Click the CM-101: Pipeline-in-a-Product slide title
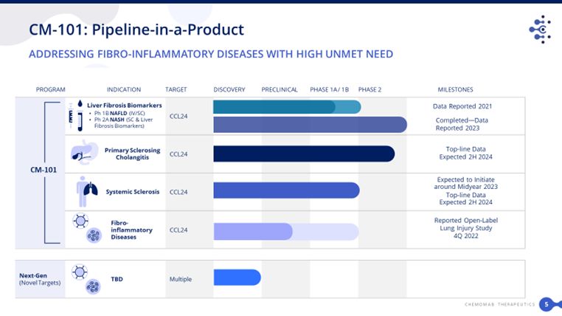 (136, 30)
